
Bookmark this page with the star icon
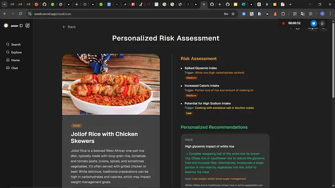pyautogui.click(x=233, y=13)
